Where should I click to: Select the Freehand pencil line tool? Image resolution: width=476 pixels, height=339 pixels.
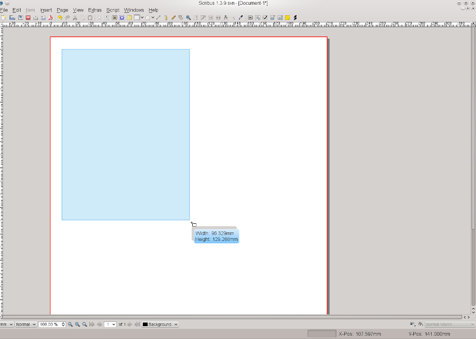pos(174,18)
